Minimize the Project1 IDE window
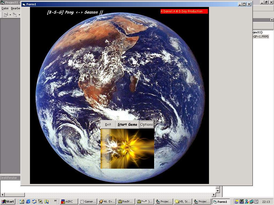274x205 pixels. [262, 2]
